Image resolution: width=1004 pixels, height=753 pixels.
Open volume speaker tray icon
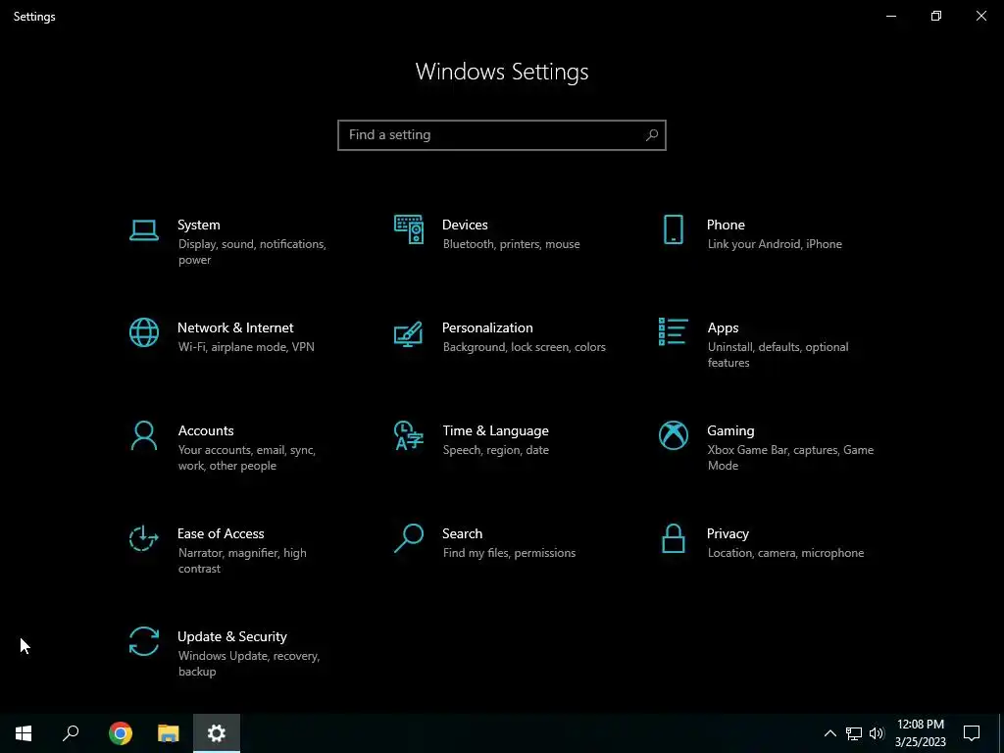[877, 733]
